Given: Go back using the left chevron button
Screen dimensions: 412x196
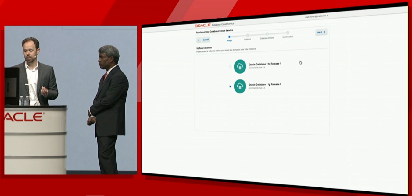Looking at the screenshot, I should click(199, 40).
